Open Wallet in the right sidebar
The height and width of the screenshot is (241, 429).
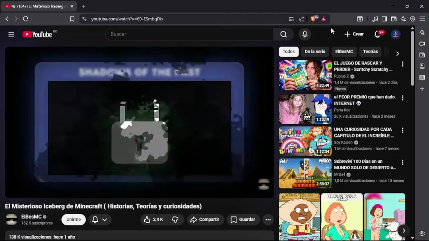(x=422, y=55)
